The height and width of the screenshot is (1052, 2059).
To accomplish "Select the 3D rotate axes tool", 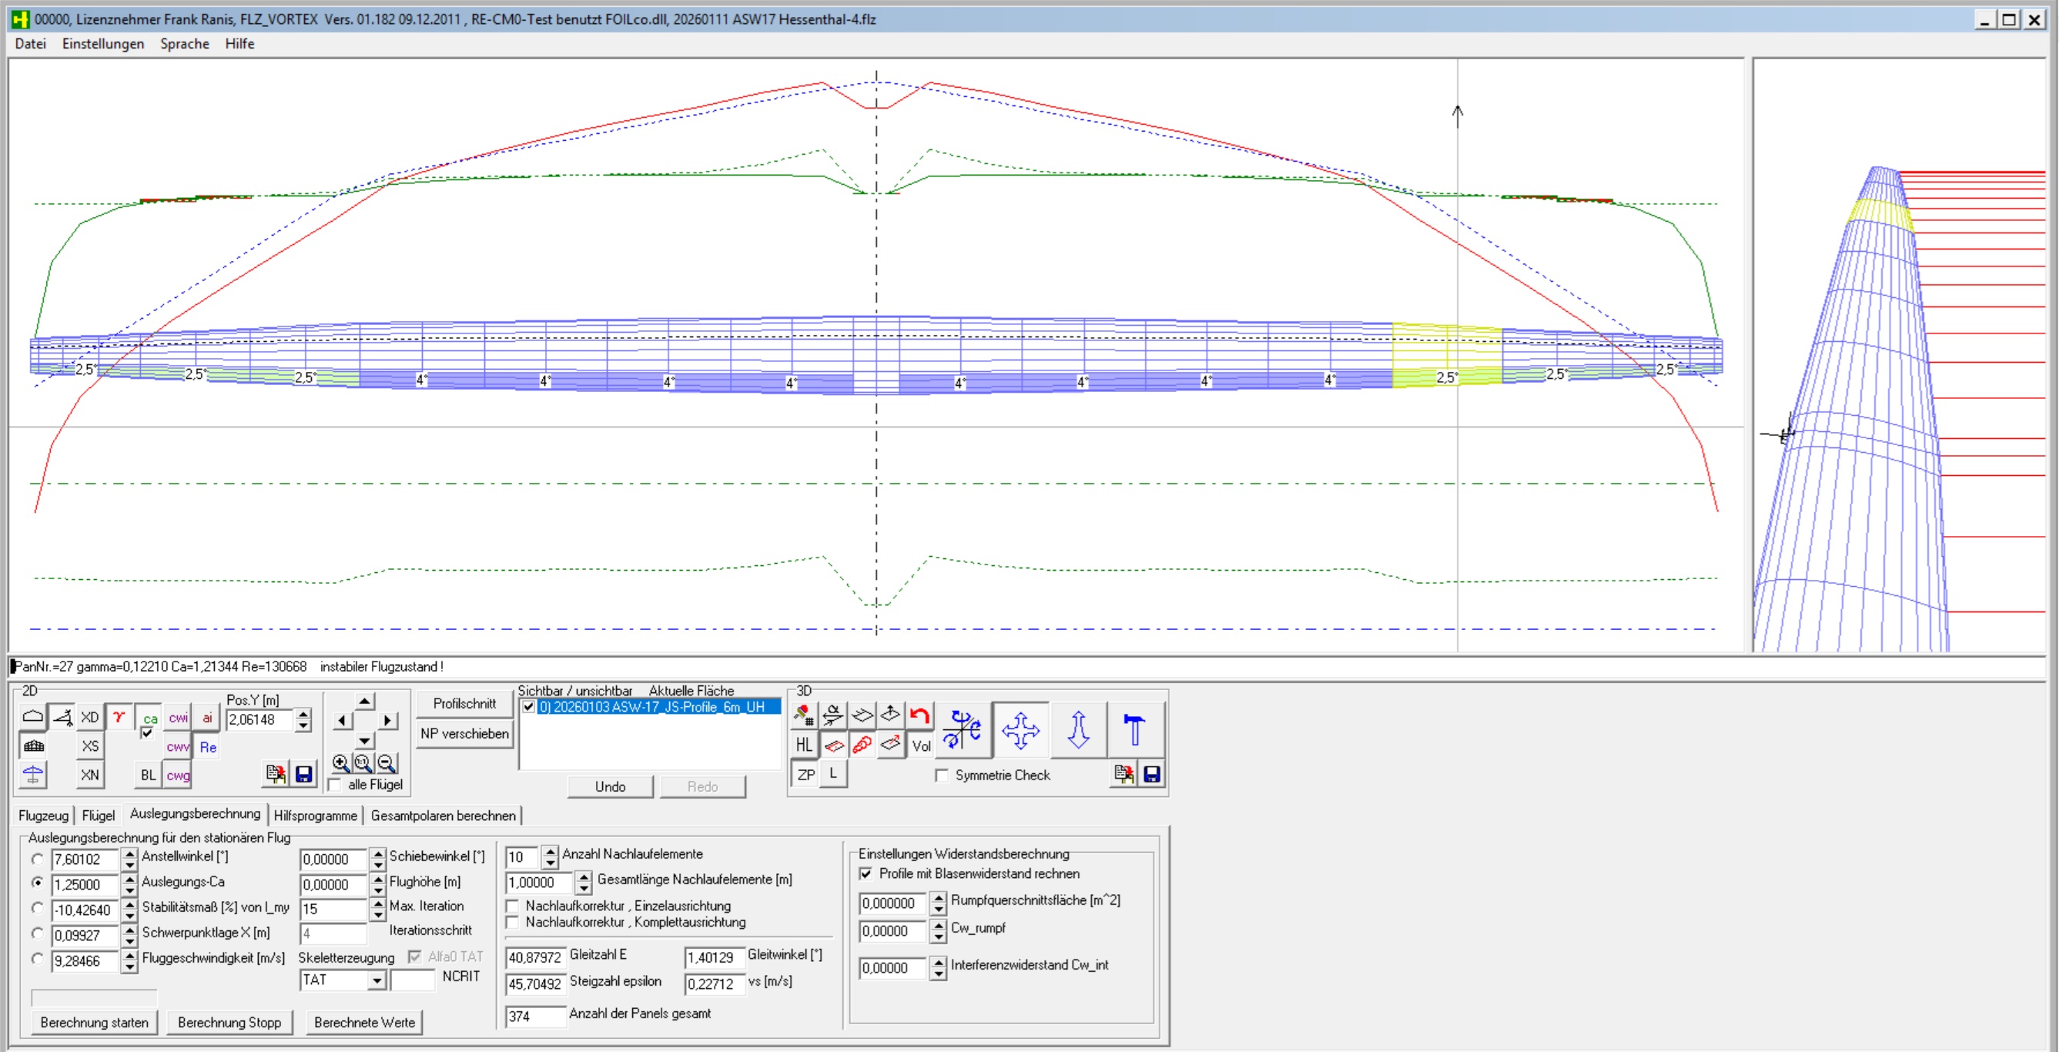I will tap(962, 729).
